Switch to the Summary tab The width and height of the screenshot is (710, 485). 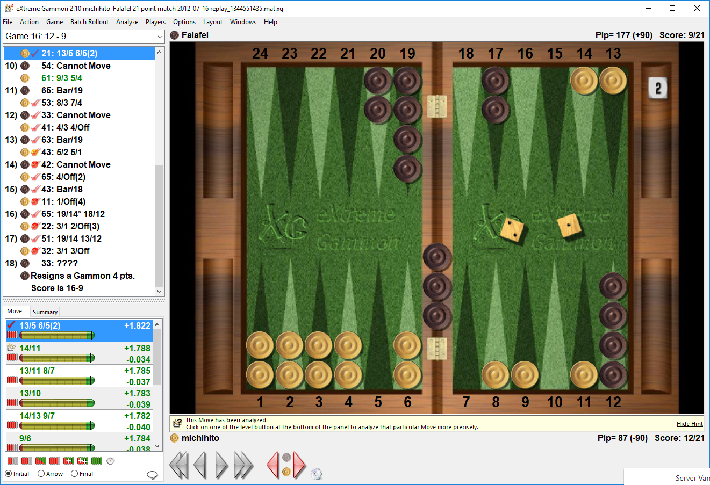point(45,312)
